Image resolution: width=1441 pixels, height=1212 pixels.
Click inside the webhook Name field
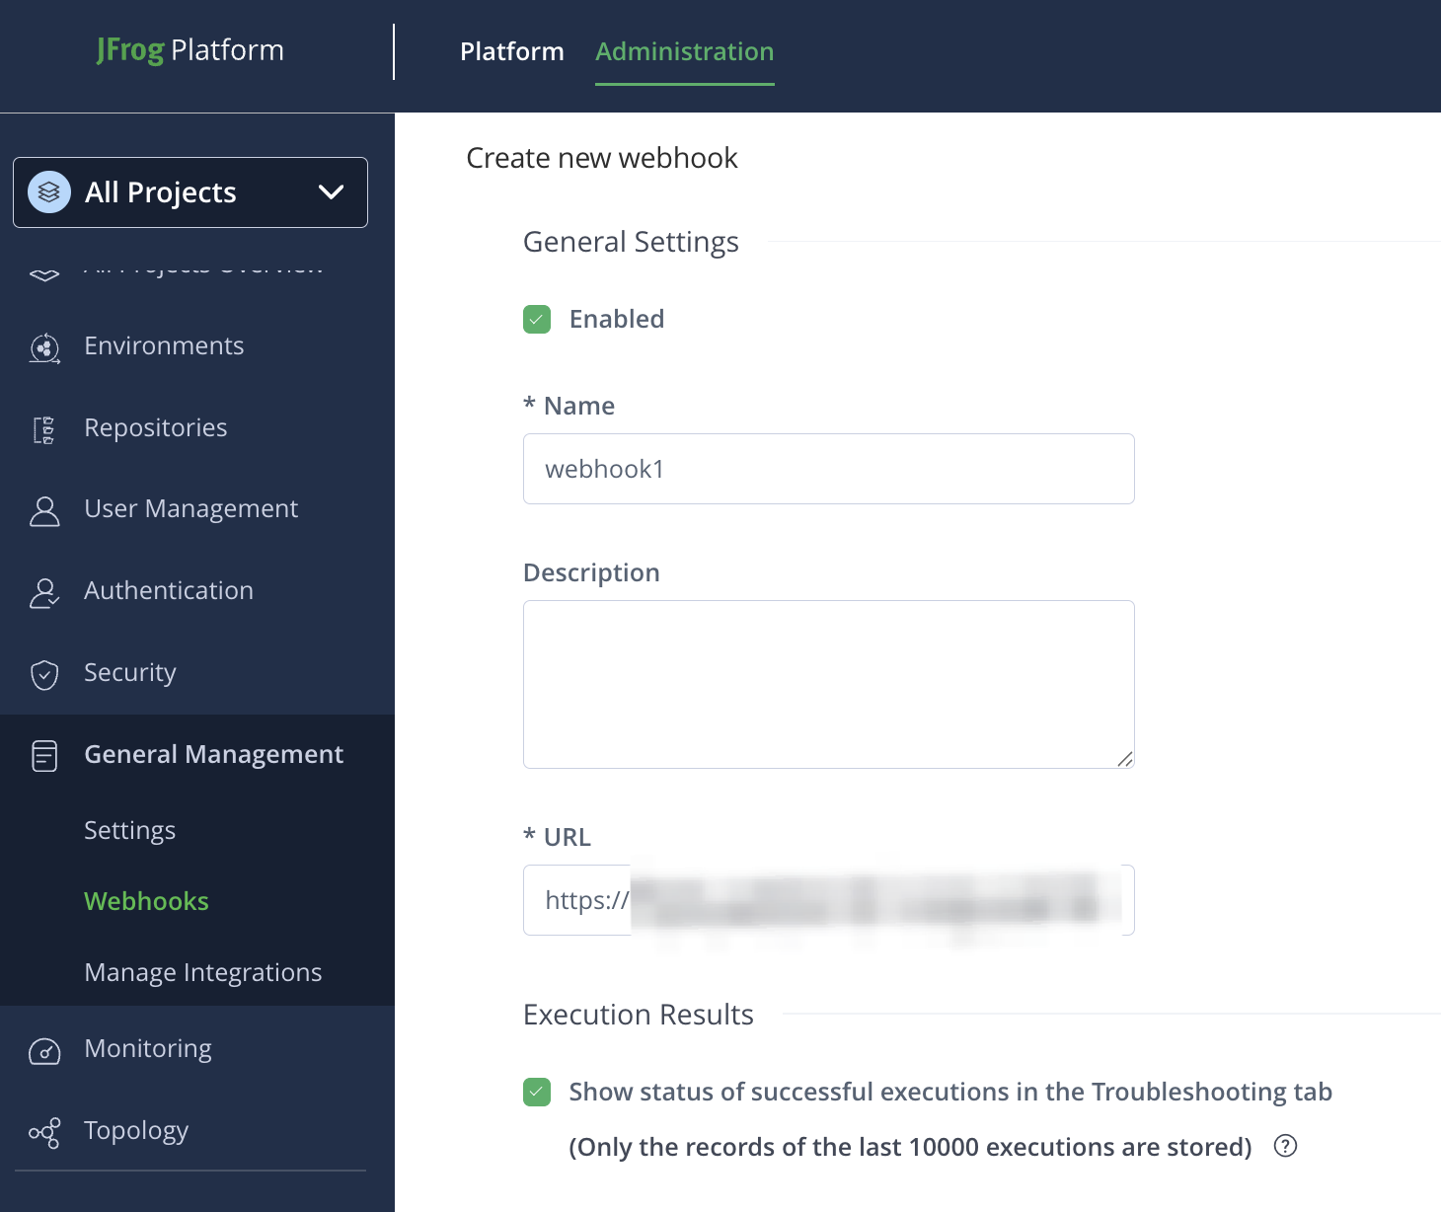tap(828, 469)
